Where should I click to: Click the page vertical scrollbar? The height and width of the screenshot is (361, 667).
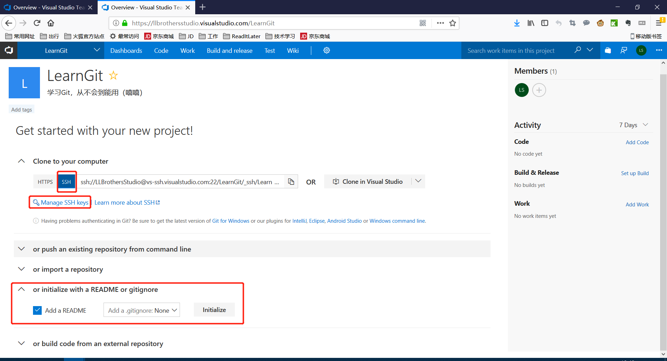(x=663, y=208)
